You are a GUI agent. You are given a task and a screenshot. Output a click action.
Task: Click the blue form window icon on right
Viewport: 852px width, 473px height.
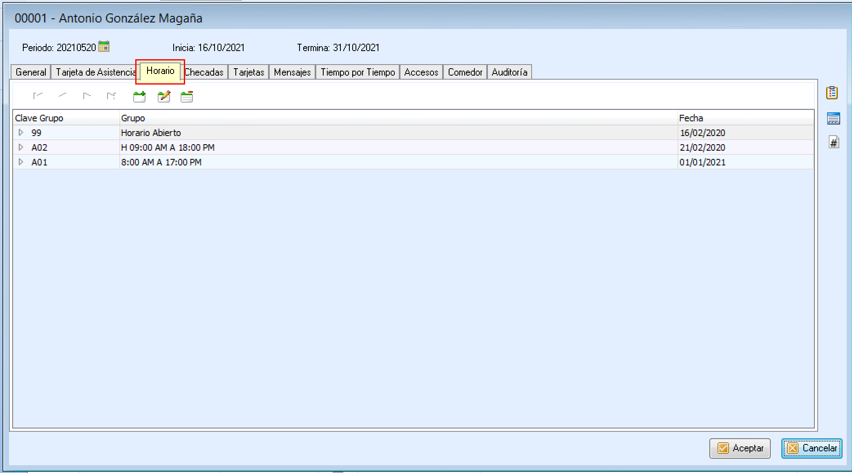833,118
